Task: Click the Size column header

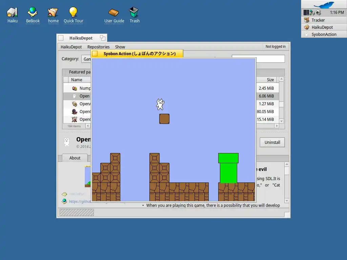Action: pyautogui.click(x=267, y=80)
